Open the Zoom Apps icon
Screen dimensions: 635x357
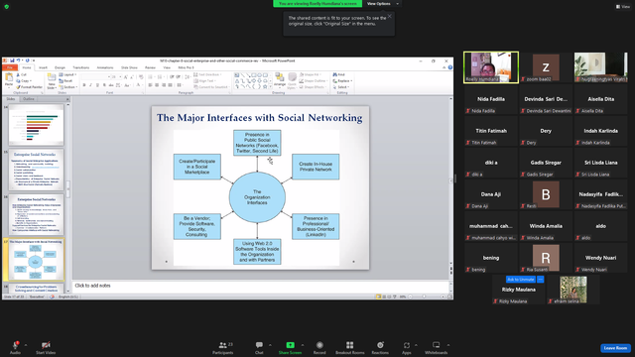(406, 345)
